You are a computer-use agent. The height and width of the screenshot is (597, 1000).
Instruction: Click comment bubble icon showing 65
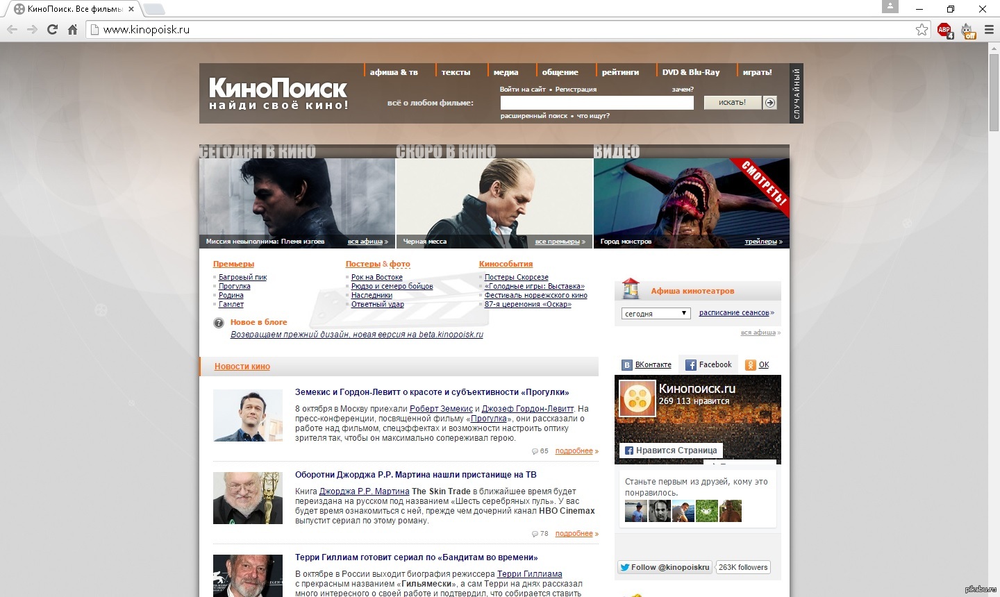tap(535, 451)
